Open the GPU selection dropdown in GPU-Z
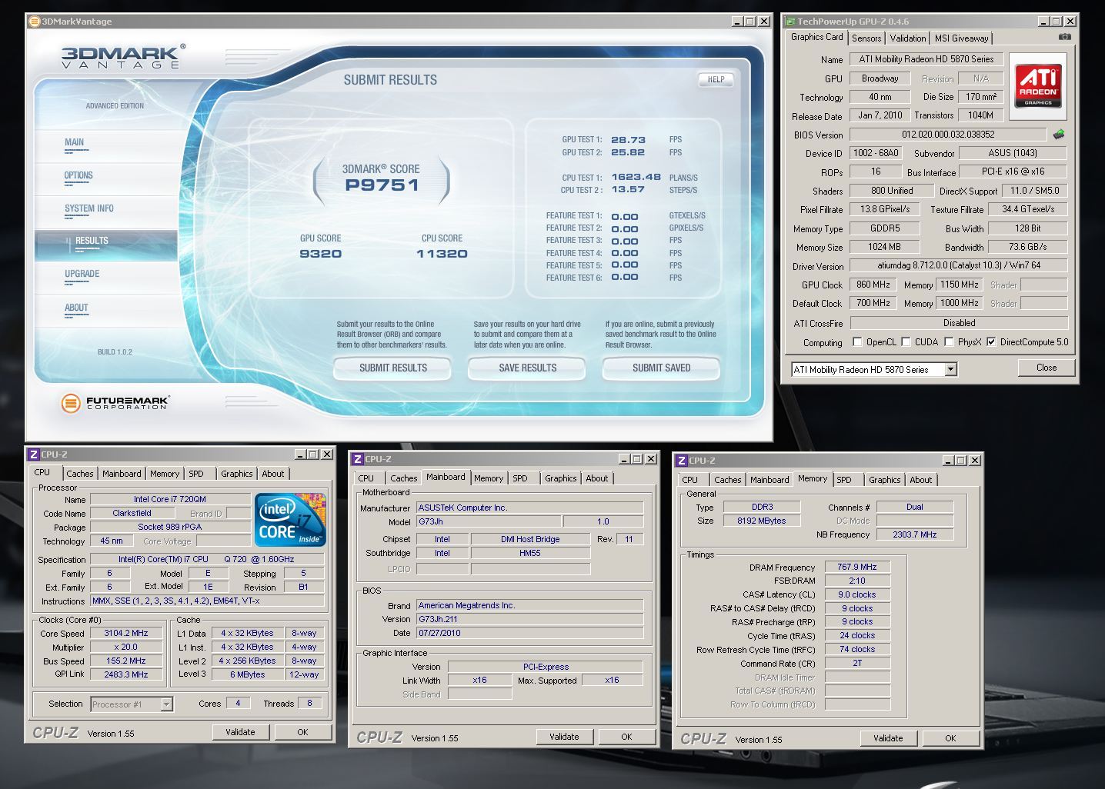Image resolution: width=1105 pixels, height=789 pixels. [x=951, y=370]
